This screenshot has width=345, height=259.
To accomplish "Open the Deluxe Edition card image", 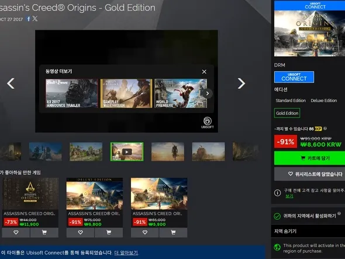I will tap(95, 194).
